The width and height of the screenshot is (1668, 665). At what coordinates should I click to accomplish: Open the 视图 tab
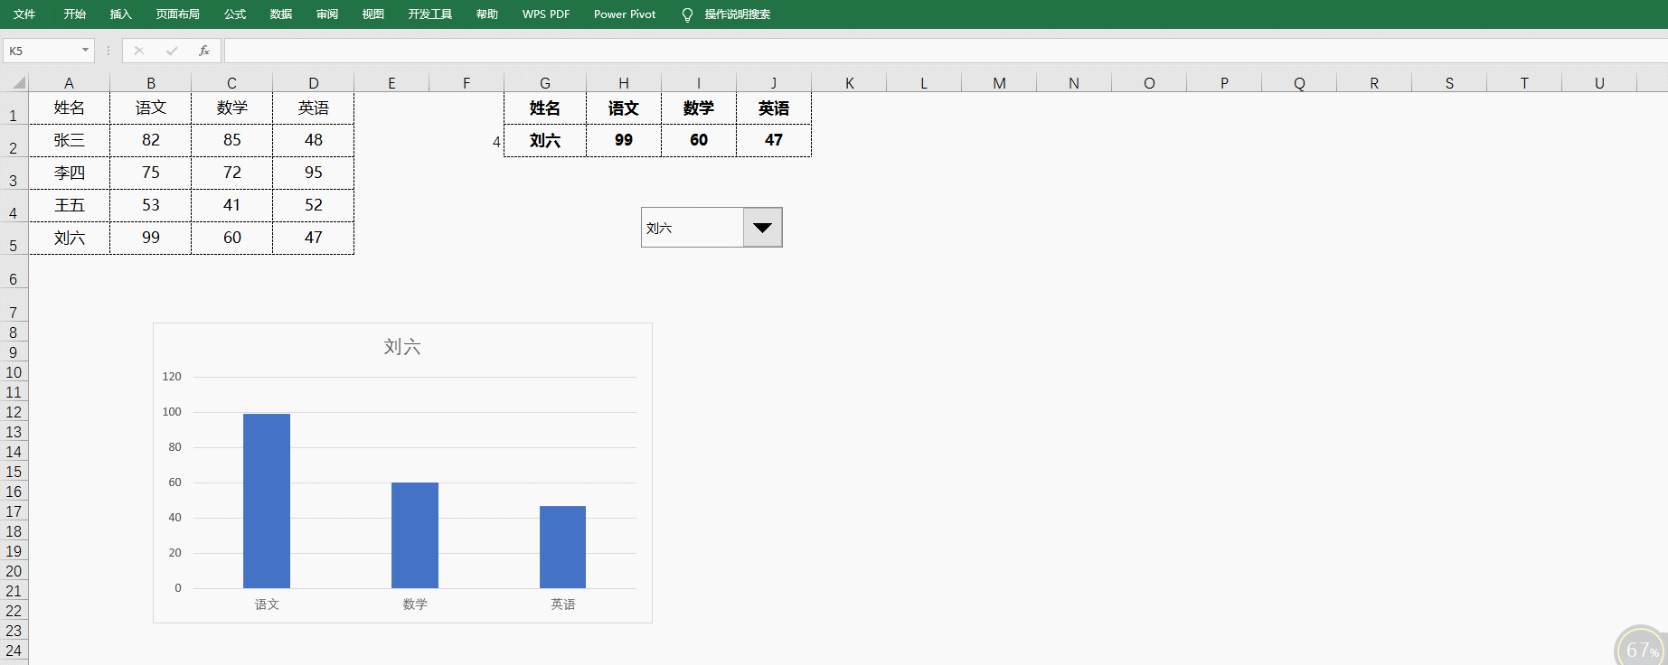point(373,14)
